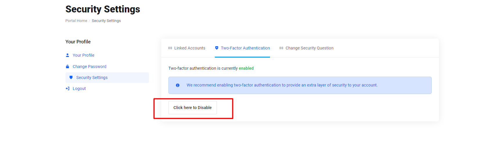
Task: Switch to the Linked Accounts tab
Action: [190, 48]
